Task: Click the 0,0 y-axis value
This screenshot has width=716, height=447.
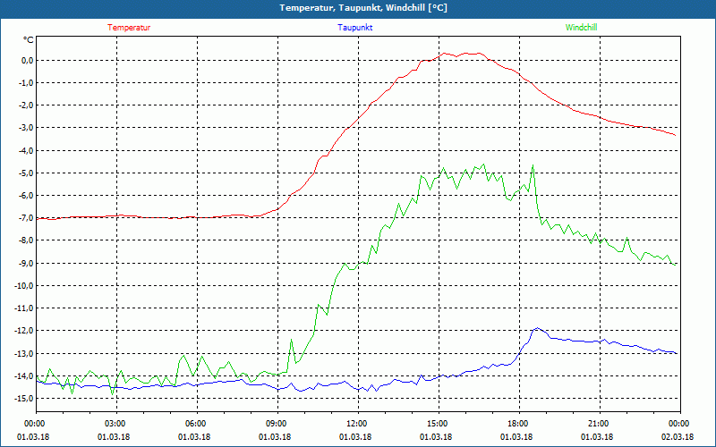Action: 27,60
